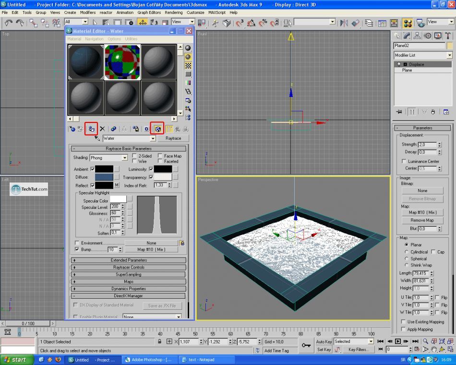Click the Redo arrow in main toolbar
The image size is (456, 365).
point(20,23)
